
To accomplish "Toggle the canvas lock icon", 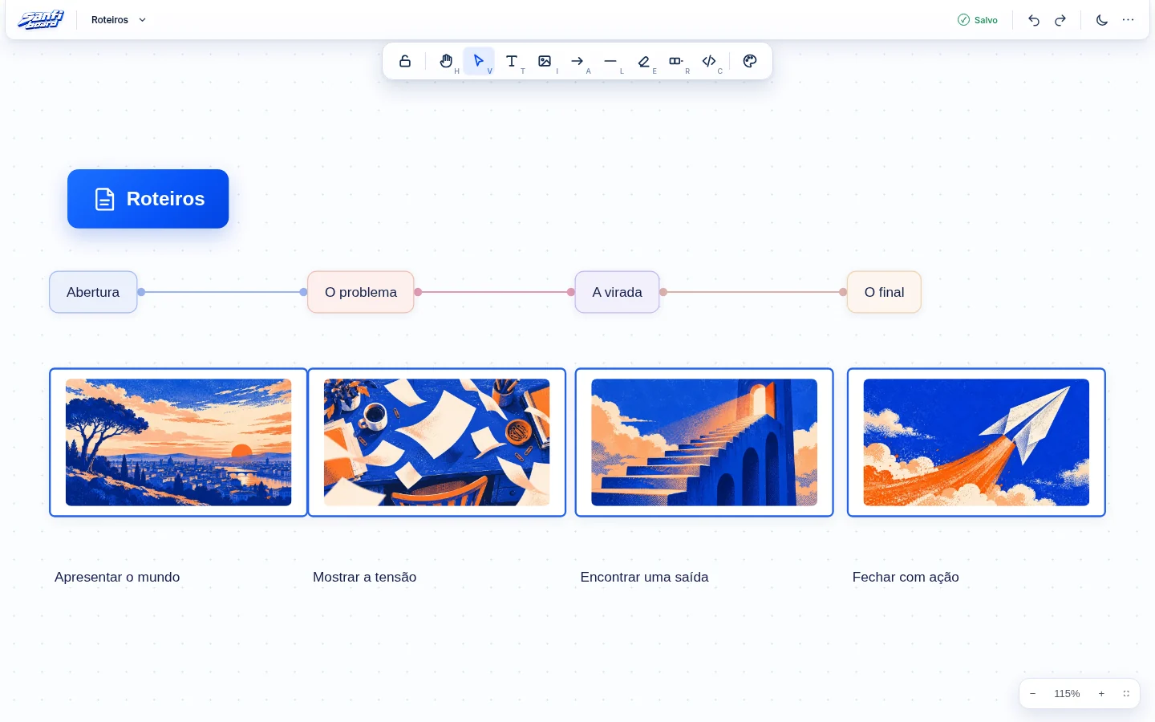I will (405, 61).
